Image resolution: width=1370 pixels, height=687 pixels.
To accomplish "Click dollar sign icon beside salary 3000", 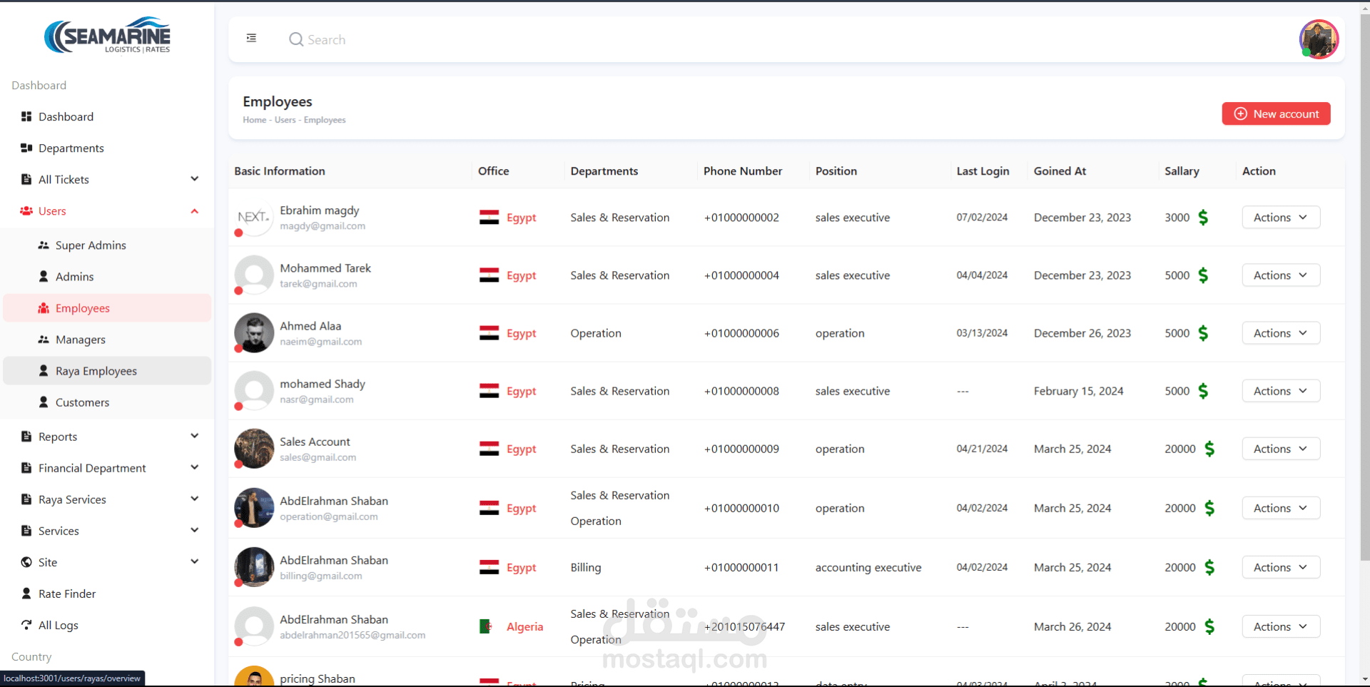I will (x=1203, y=218).
